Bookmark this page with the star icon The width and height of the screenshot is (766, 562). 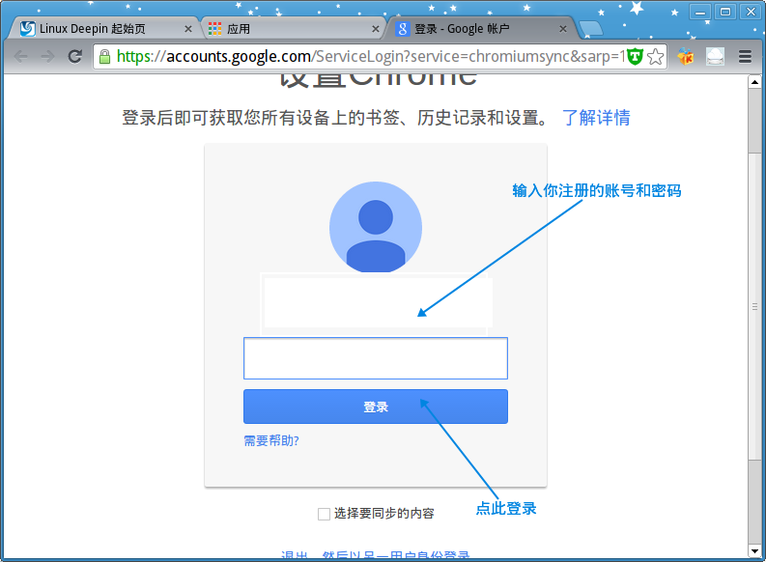click(656, 57)
